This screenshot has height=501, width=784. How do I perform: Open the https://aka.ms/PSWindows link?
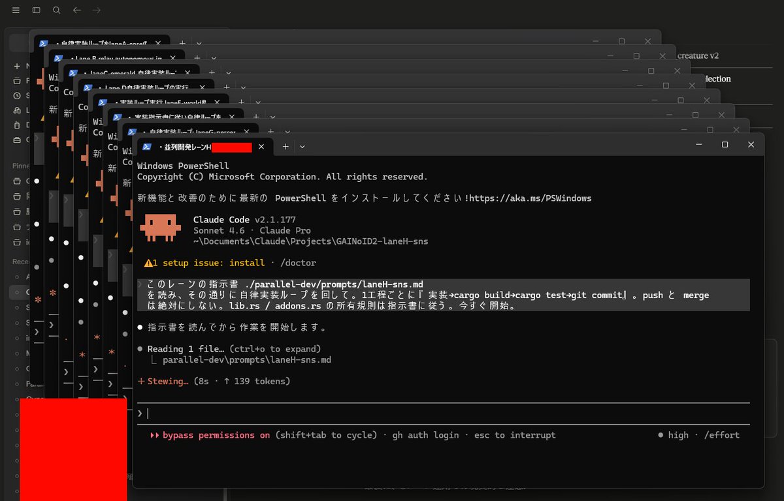click(x=531, y=198)
